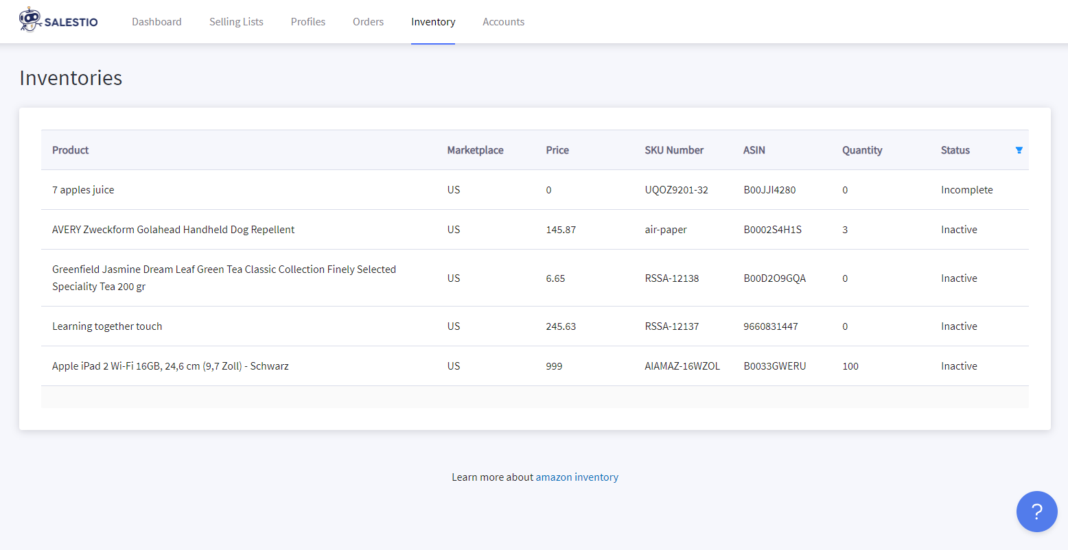Click ASIN 9660831447
The width and height of the screenshot is (1068, 550).
pyautogui.click(x=771, y=326)
